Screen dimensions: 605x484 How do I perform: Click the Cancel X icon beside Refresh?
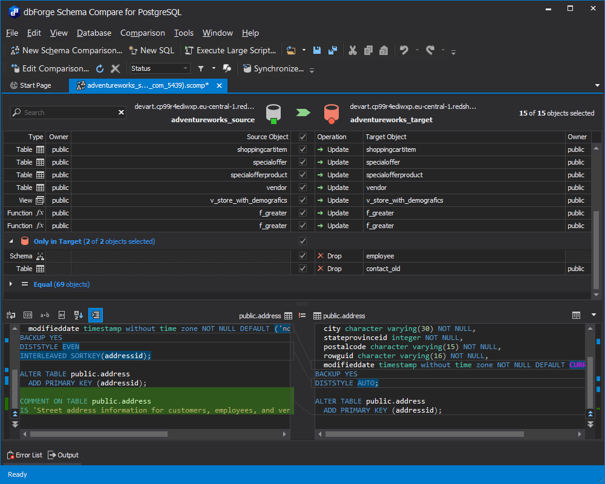click(116, 69)
